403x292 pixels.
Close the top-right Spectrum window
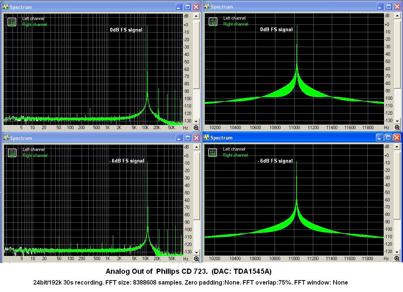pyautogui.click(x=397, y=7)
